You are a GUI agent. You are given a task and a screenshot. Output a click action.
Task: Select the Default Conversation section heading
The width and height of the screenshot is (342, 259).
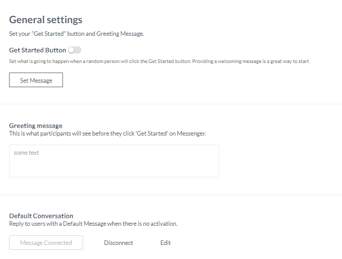pos(41,216)
